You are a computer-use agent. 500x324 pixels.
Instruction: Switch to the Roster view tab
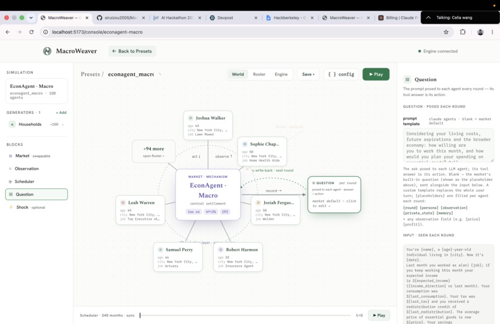pyautogui.click(x=259, y=74)
